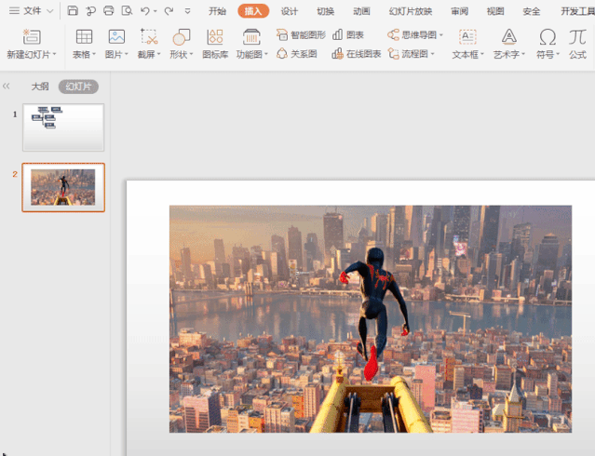Open the 艺术字 word art dropdown

509,55
